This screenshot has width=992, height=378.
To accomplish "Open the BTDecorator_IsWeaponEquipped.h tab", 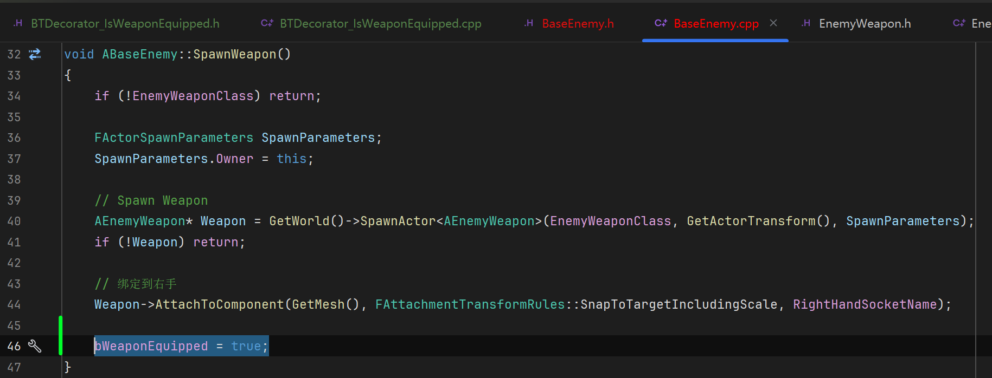I will click(x=125, y=24).
